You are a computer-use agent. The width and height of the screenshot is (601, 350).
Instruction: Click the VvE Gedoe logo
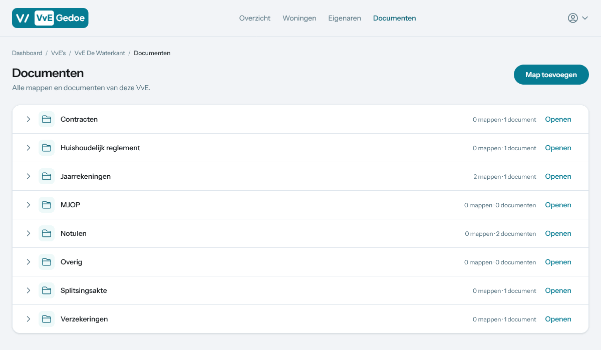click(50, 18)
